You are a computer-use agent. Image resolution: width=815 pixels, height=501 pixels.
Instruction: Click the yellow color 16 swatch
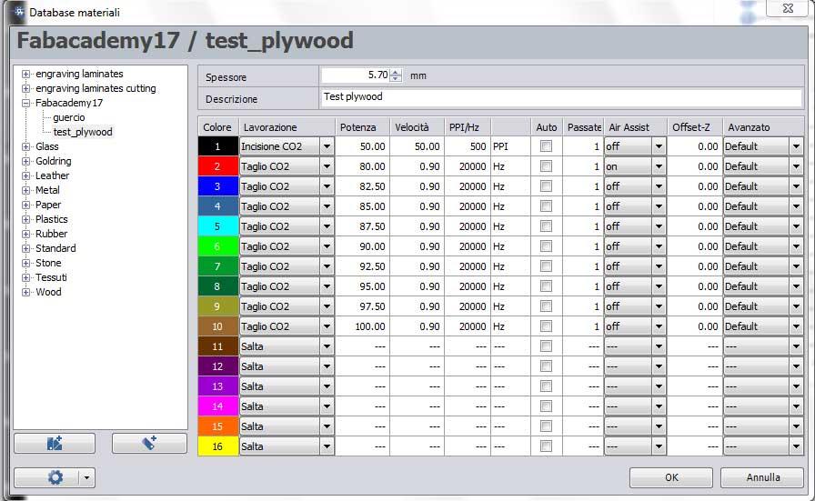coord(217,446)
